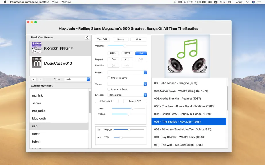This screenshot has width=265, height=165.
Task: Play 003.John Lennon - Imagine (1971)
Action: pyautogui.click(x=189, y=83)
